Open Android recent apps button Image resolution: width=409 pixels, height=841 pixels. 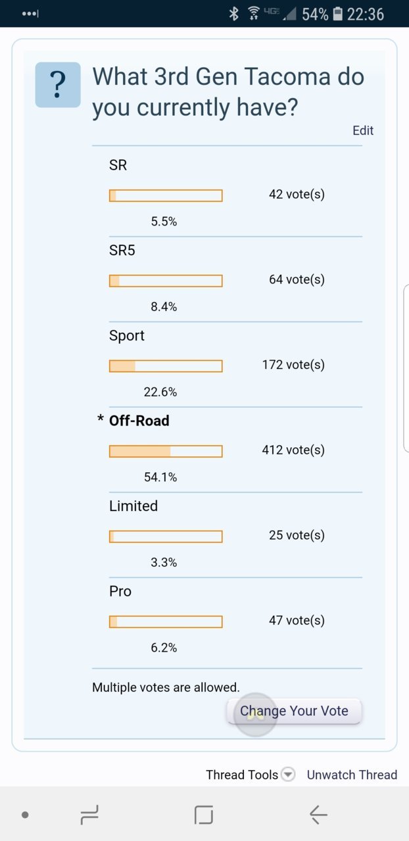click(x=89, y=815)
